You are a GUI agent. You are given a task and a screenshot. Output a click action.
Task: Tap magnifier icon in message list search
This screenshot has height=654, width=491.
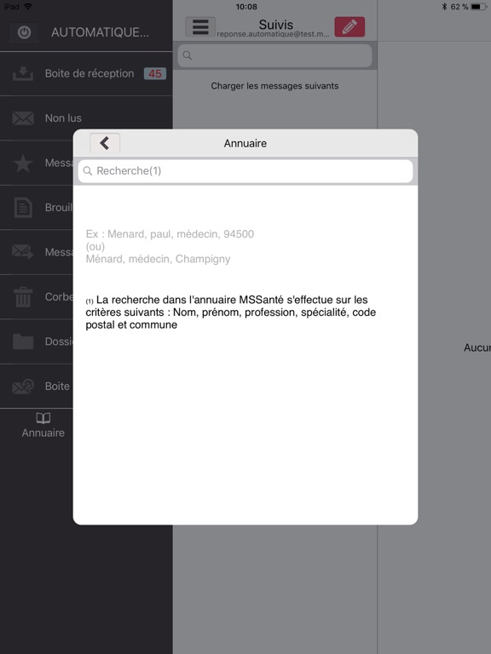coord(187,55)
